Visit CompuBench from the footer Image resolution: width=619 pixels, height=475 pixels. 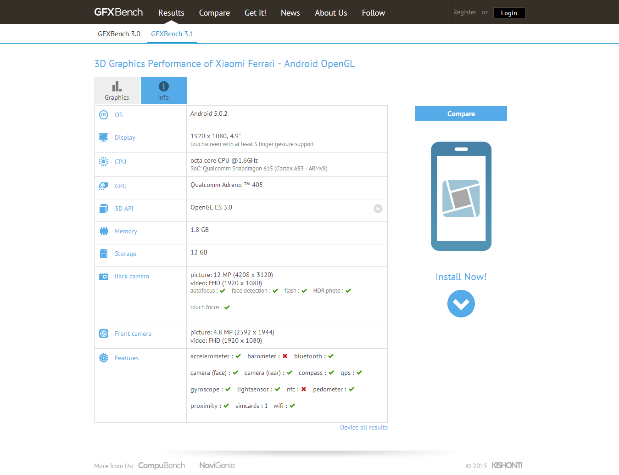pyautogui.click(x=162, y=465)
